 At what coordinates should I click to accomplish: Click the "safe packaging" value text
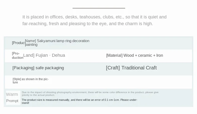click(50, 68)
